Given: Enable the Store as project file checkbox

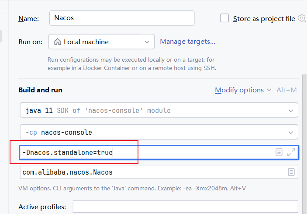Looking at the screenshot, I should 224,18.
